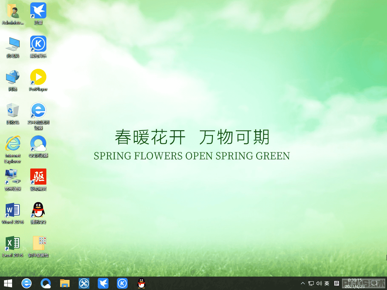Click the QQ penguin taskbar icon
Image resolution: width=387 pixels, height=290 pixels.
tap(141, 283)
